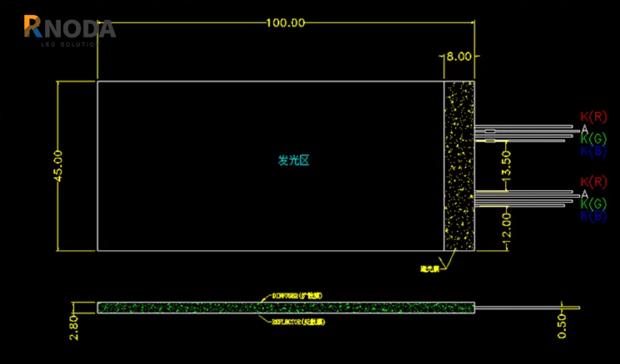The width and height of the screenshot is (620, 364).
Task: Click the green K(G) label nearest the 12.00 dimension
Action: tap(594, 204)
